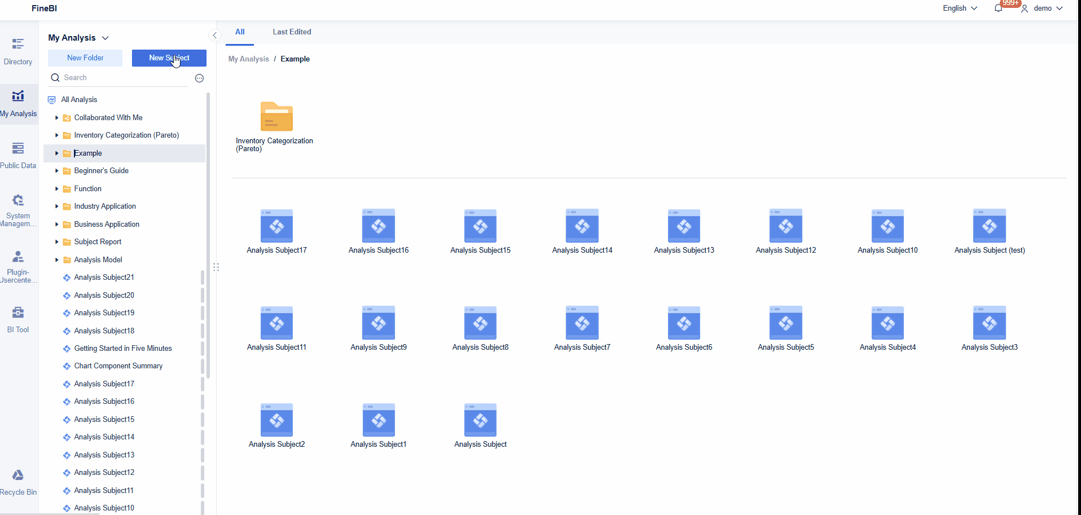1081x515 pixels.
Task: Click the Example breadcrumb text
Action: [295, 59]
